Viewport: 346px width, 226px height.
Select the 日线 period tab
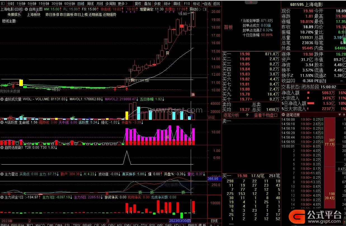pos(81,4)
